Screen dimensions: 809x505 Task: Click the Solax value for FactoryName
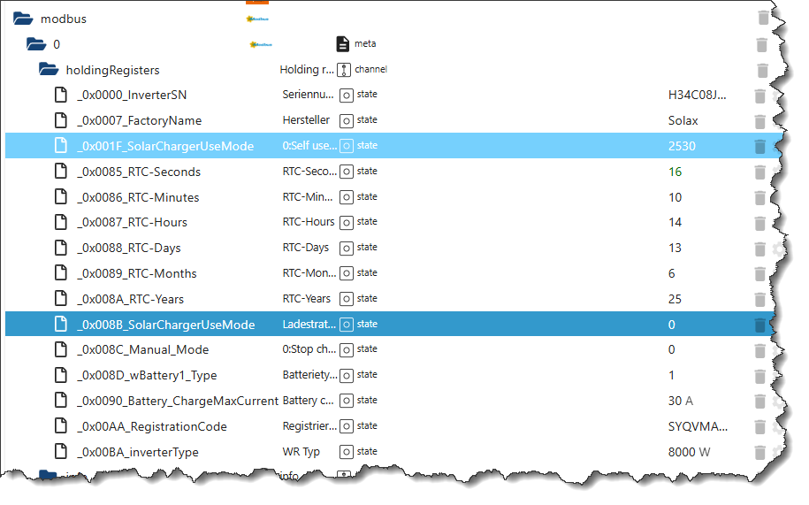(x=683, y=121)
